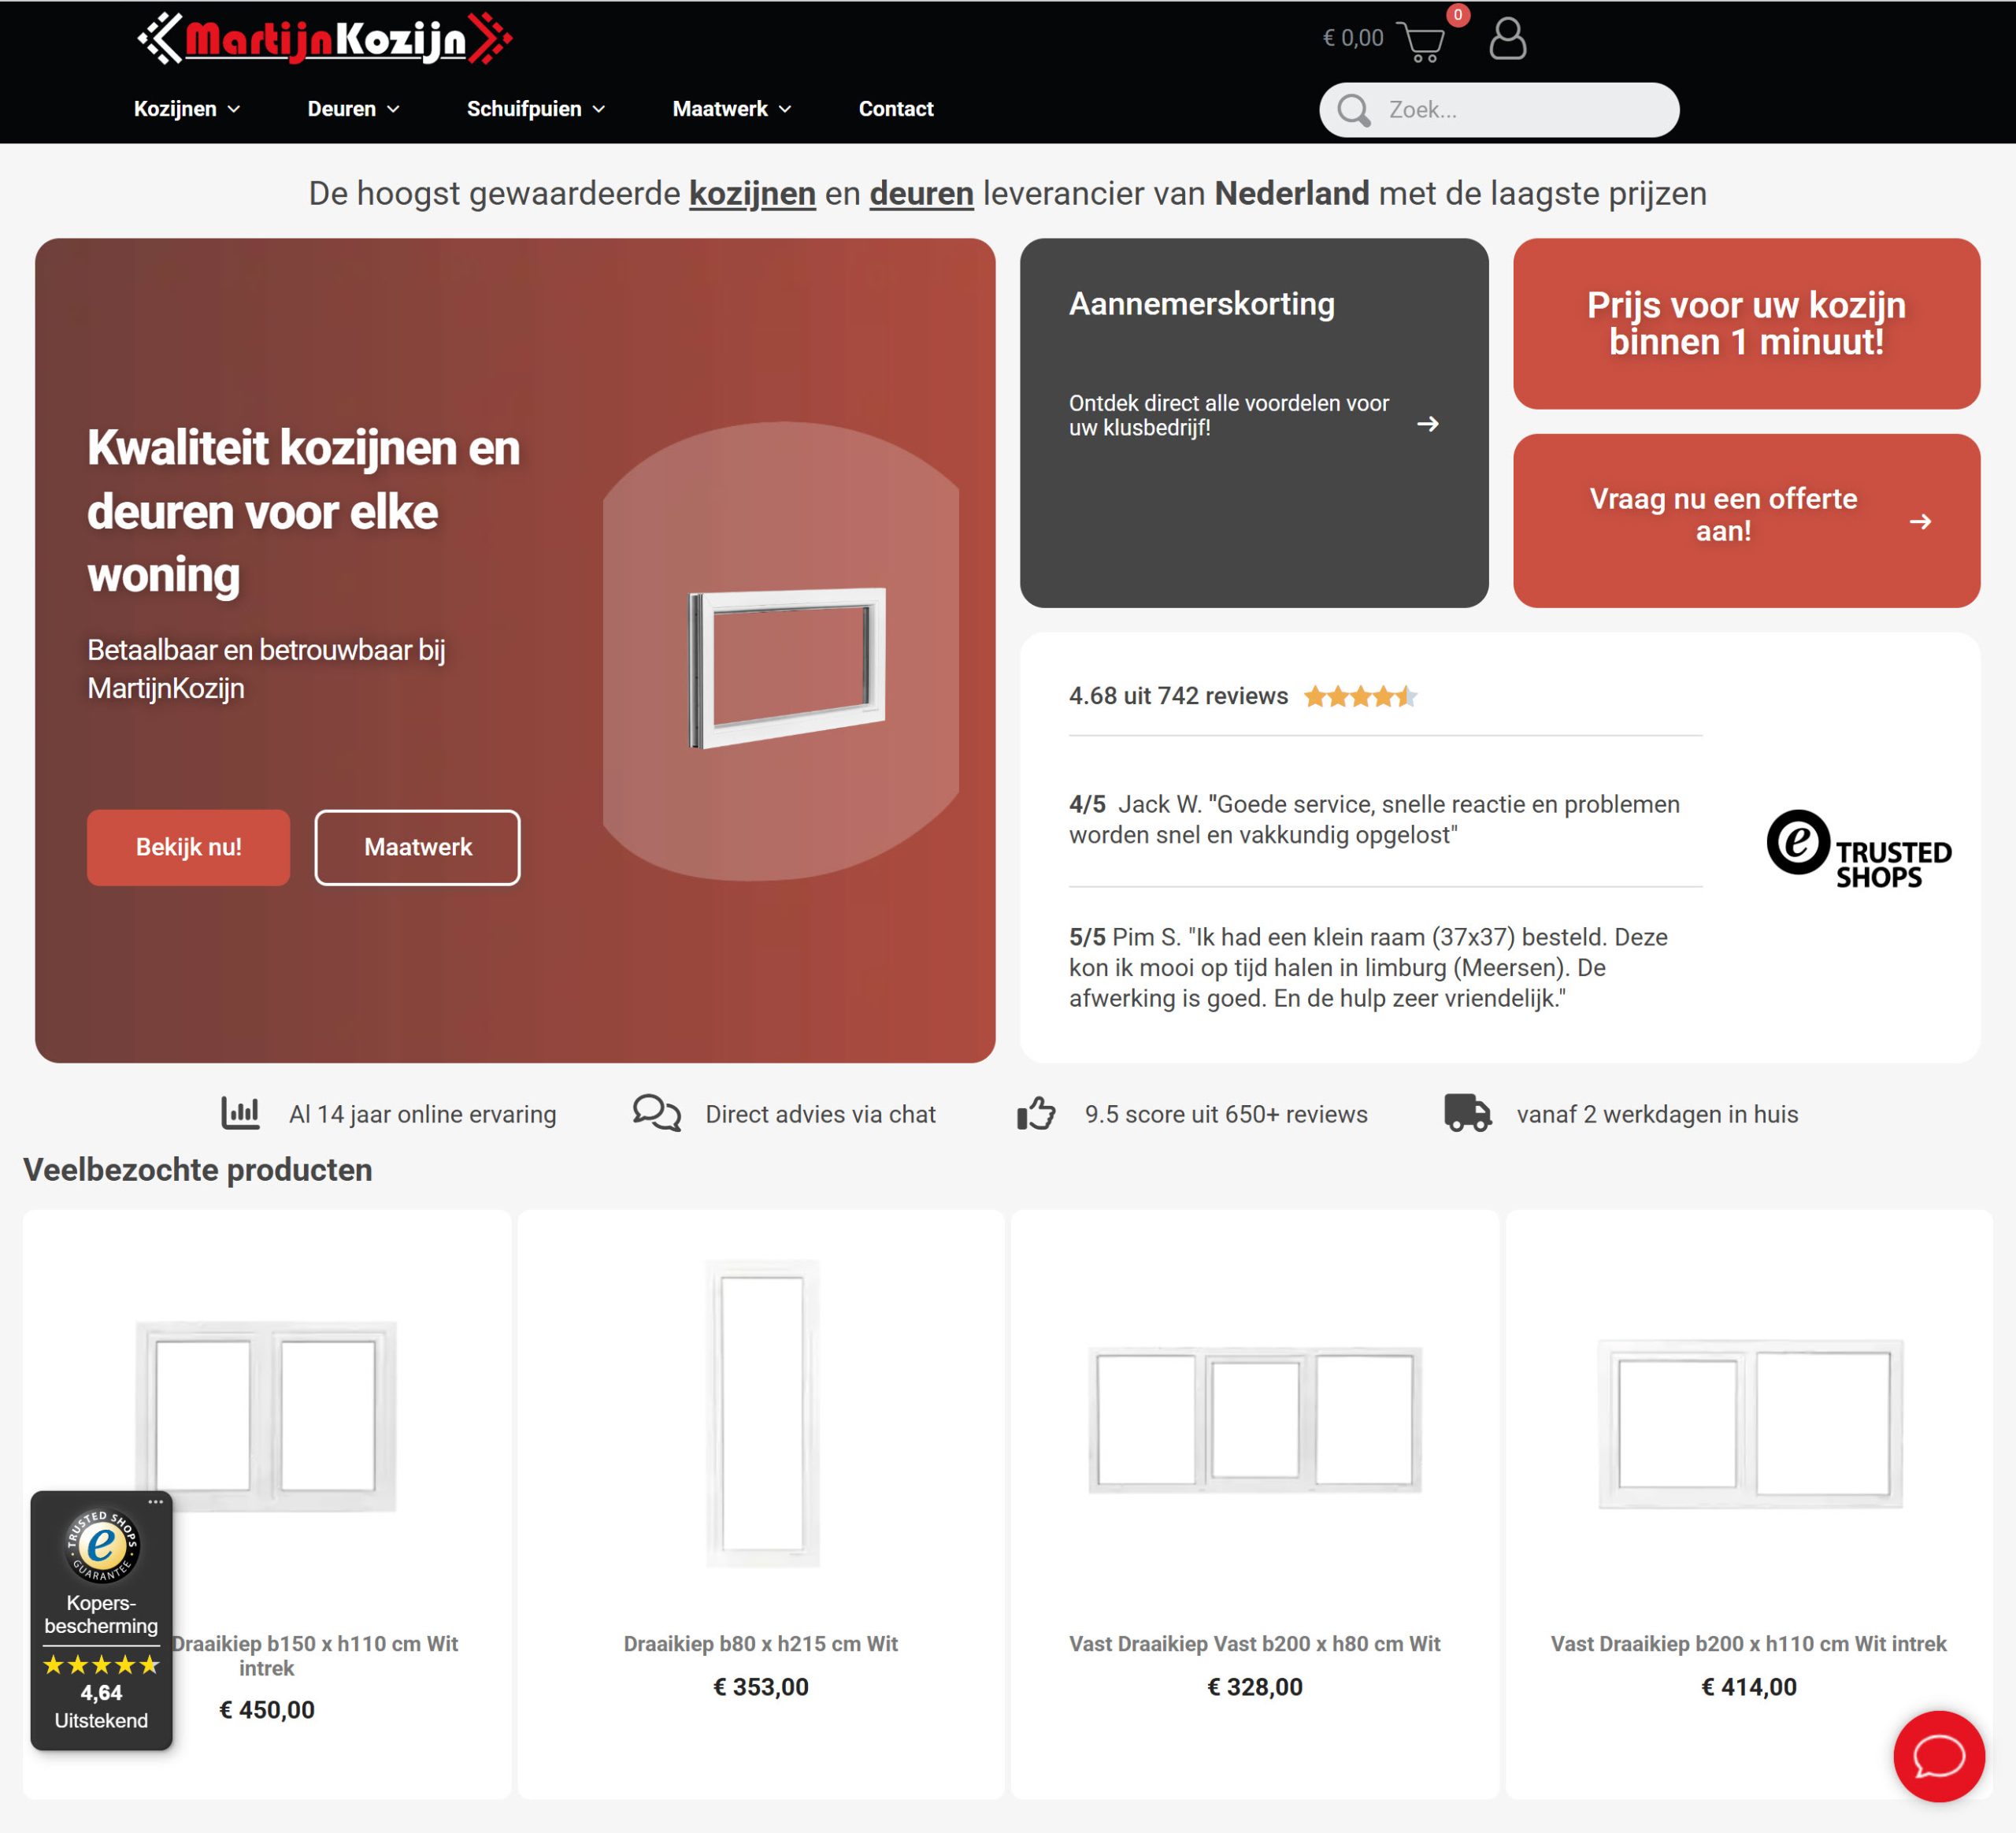The width and height of the screenshot is (2016, 1833).
Task: Open Vast Draaikiep b200 x h110 image
Action: pos(1750,1423)
